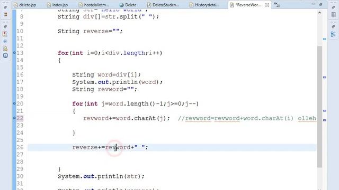Click line number 16 in the gutter

pos(20,74)
